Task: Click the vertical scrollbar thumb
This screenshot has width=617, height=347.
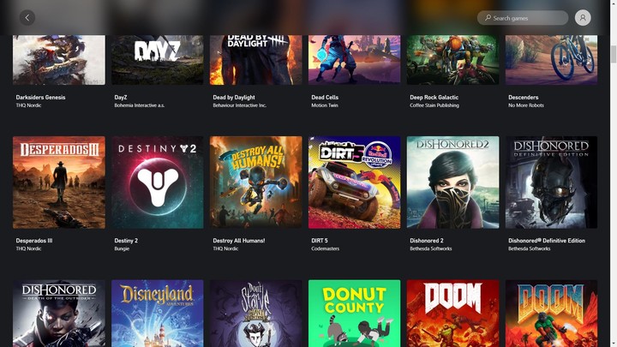Action: (614, 54)
